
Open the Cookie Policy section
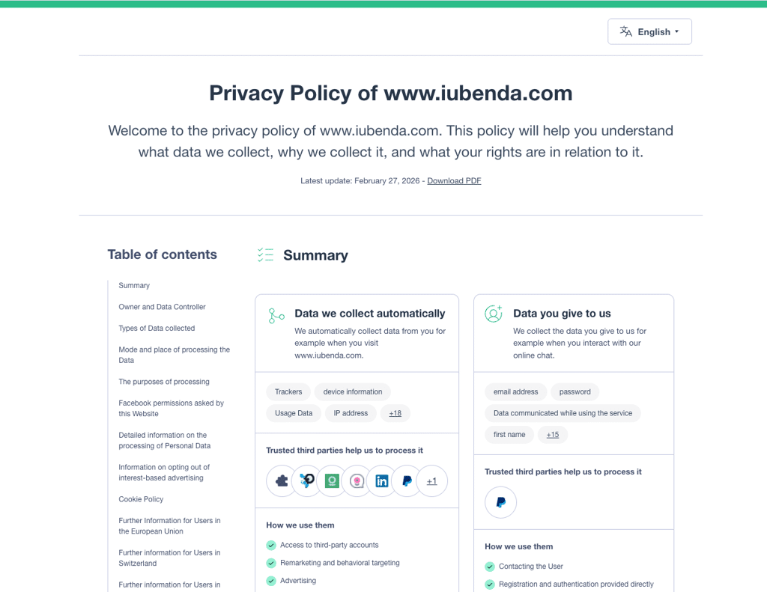pyautogui.click(x=141, y=498)
